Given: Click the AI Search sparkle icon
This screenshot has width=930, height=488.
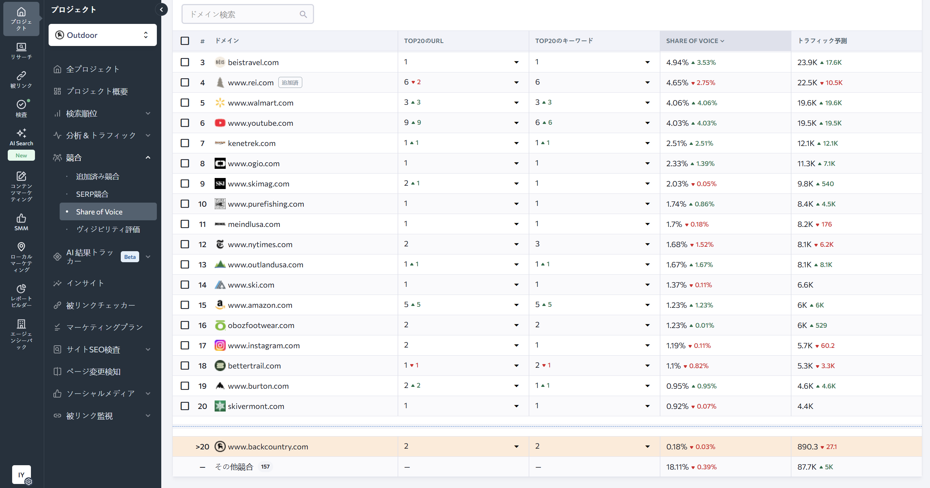Looking at the screenshot, I should click(x=21, y=133).
